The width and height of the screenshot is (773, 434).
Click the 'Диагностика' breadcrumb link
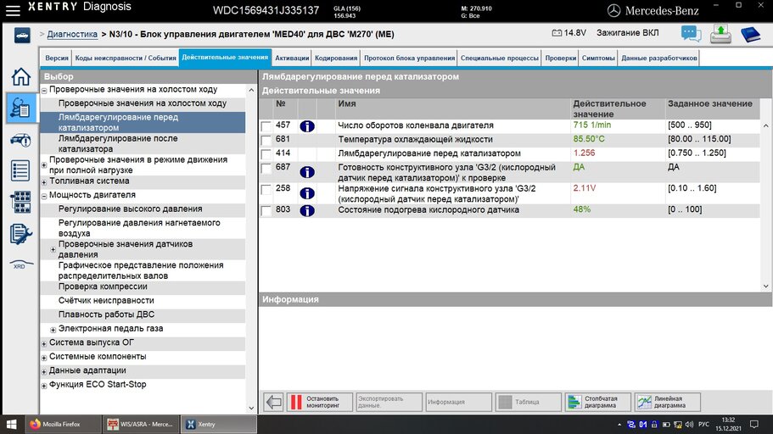click(72, 35)
